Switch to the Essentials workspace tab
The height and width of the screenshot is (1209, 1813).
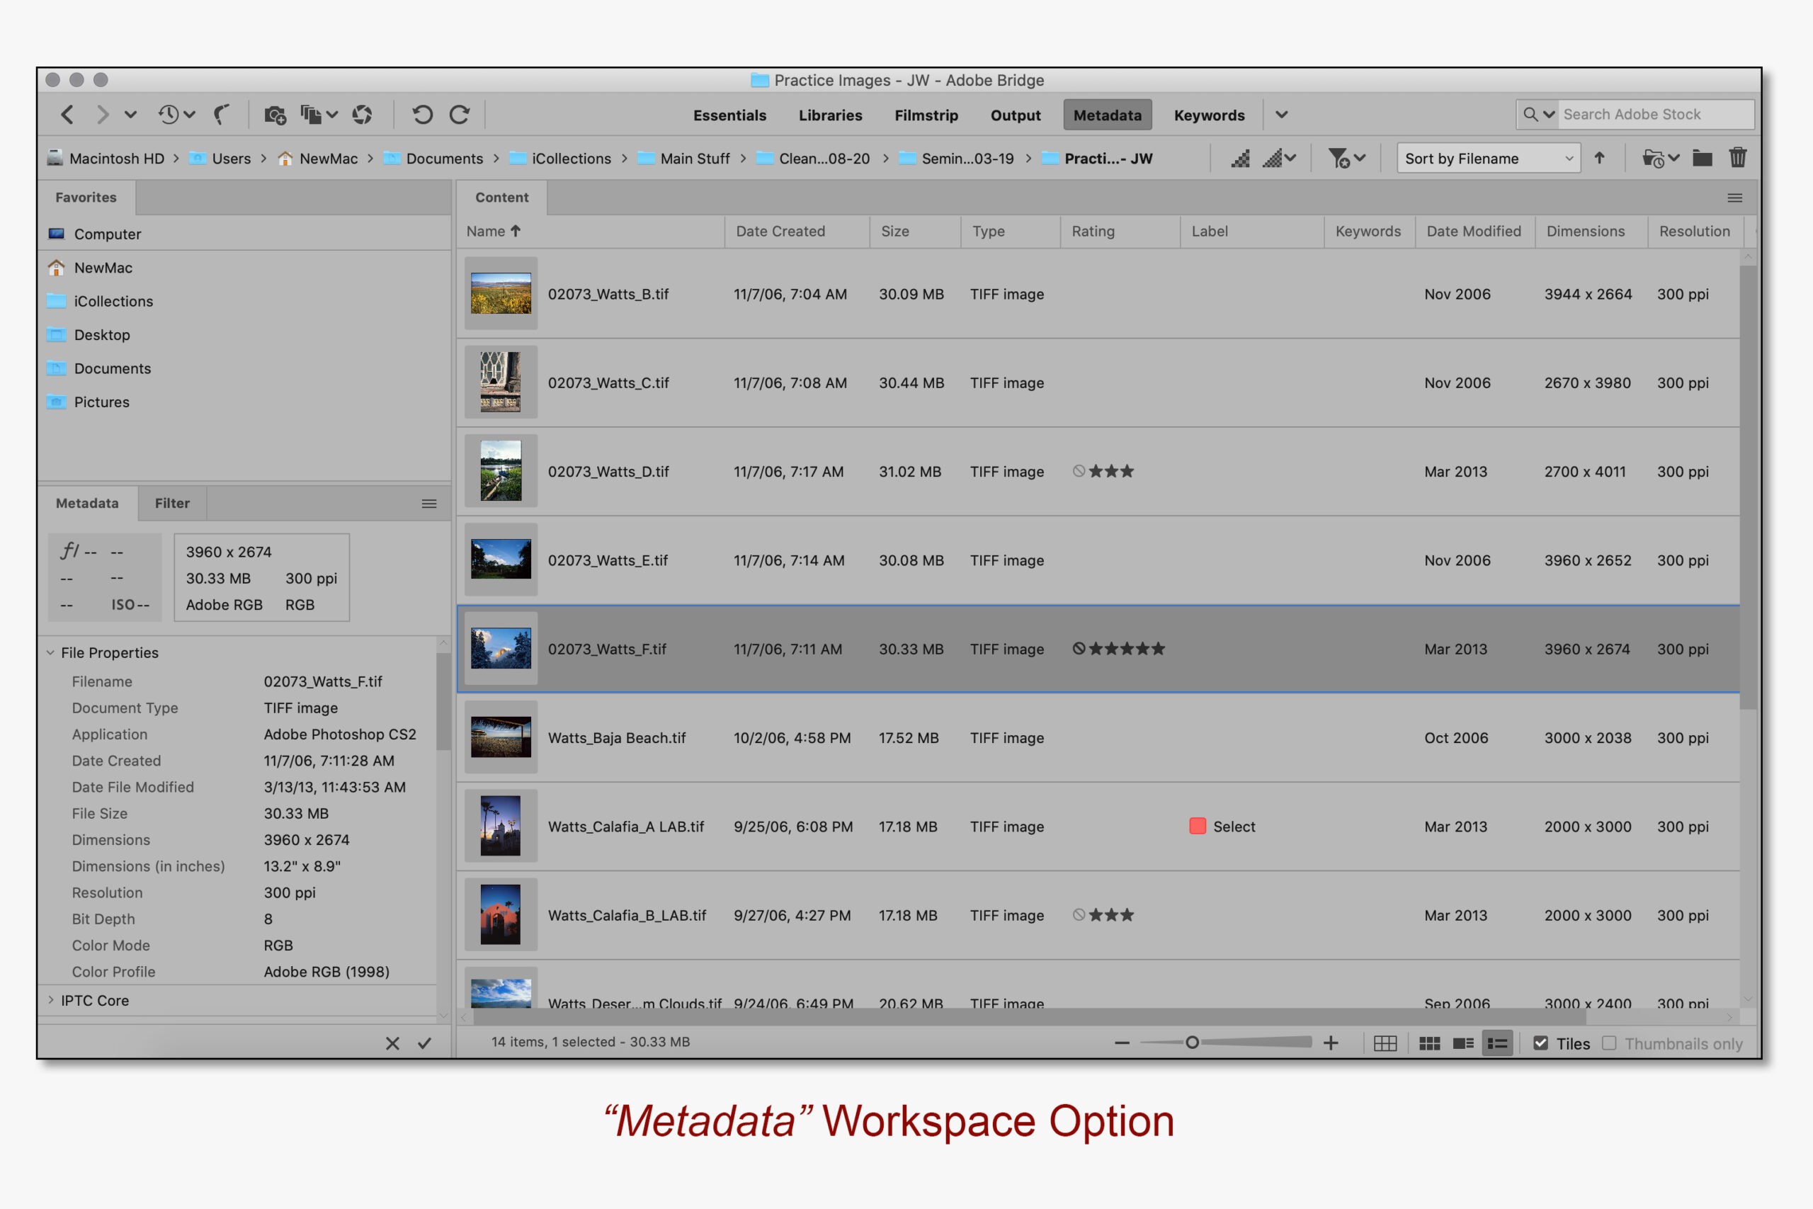(729, 115)
